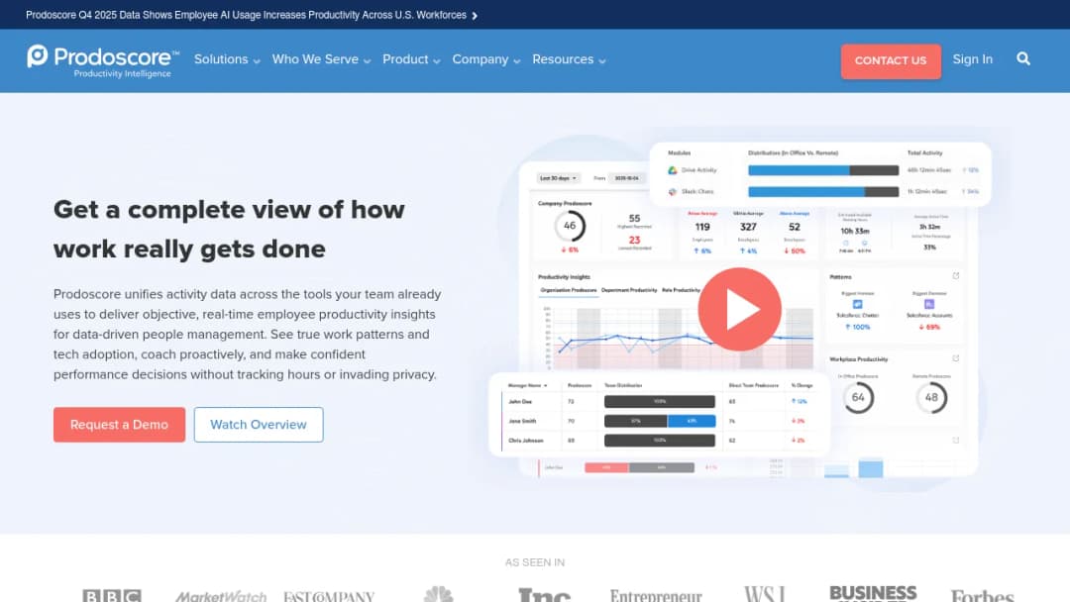Open the announcement banner arrow

pyautogui.click(x=475, y=15)
